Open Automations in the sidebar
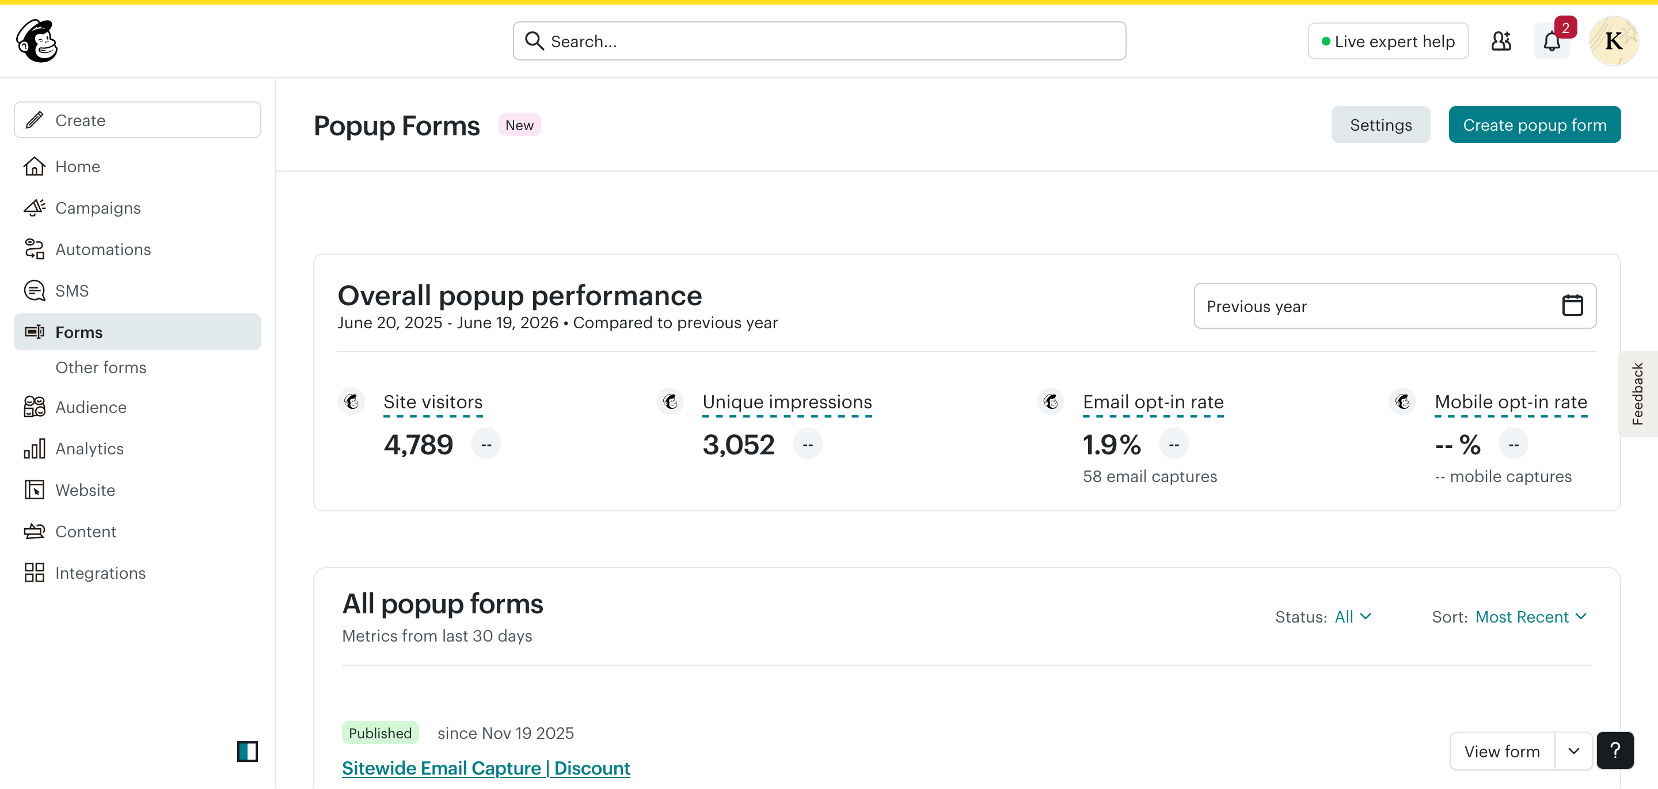Screen dimensions: 1658x789 137,249
